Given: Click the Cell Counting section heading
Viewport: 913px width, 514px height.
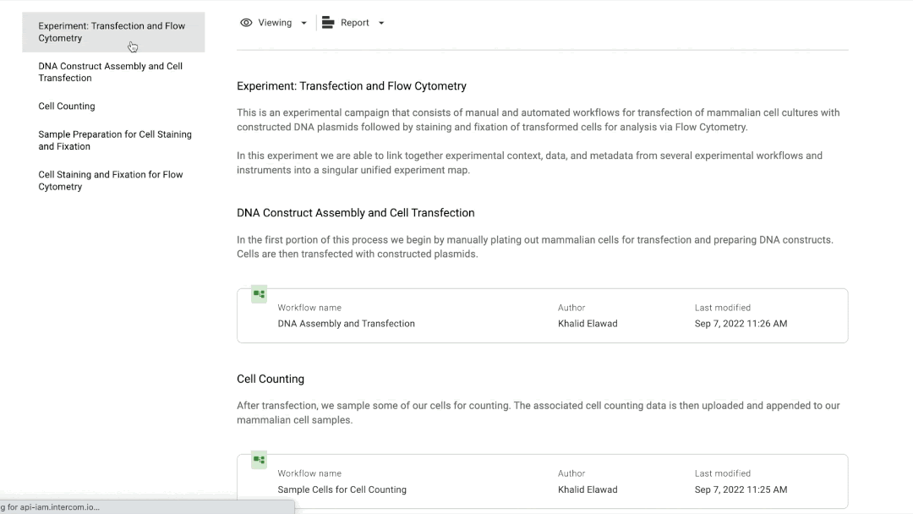Looking at the screenshot, I should (271, 380).
